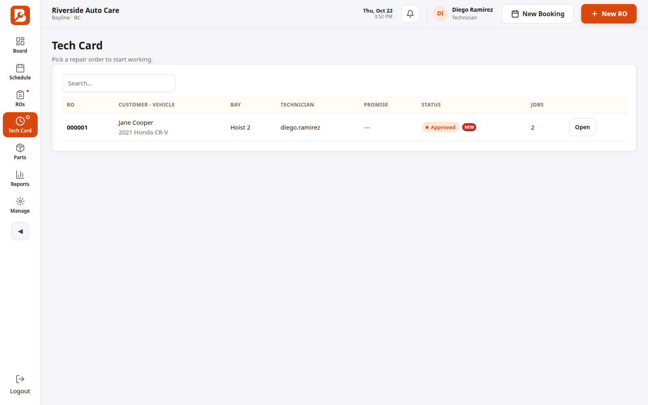Click the NEW badge

[x=469, y=127]
